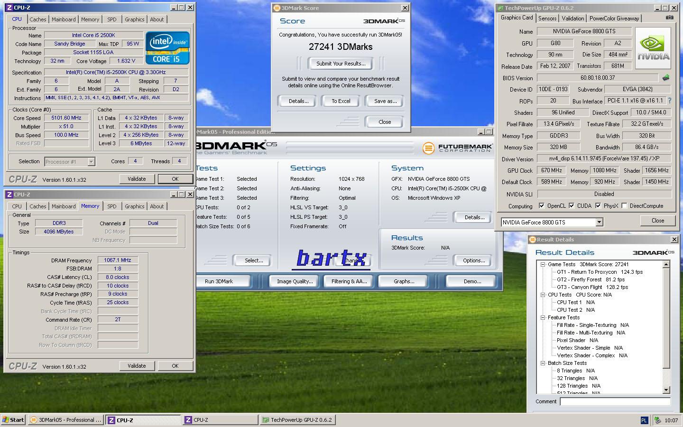Launch the Demo button in 3DMark05

click(x=472, y=281)
